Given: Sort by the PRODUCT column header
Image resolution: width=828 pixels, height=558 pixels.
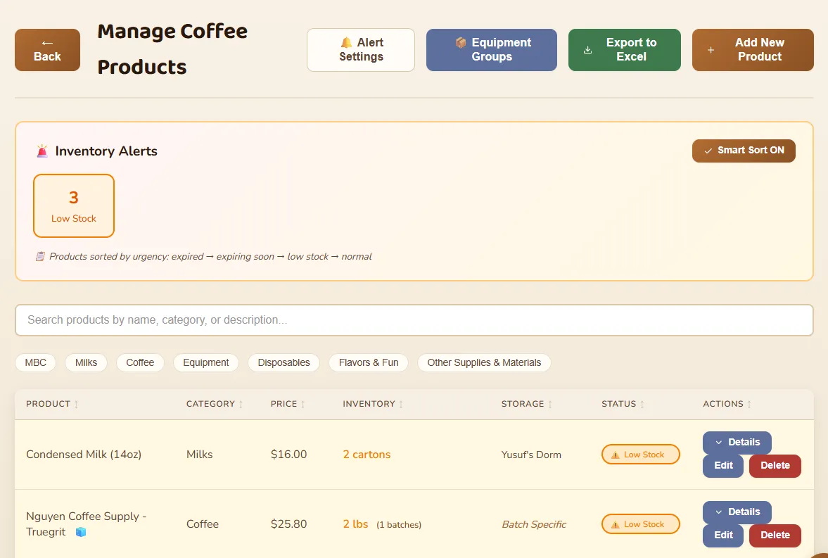Looking at the screenshot, I should pos(52,404).
